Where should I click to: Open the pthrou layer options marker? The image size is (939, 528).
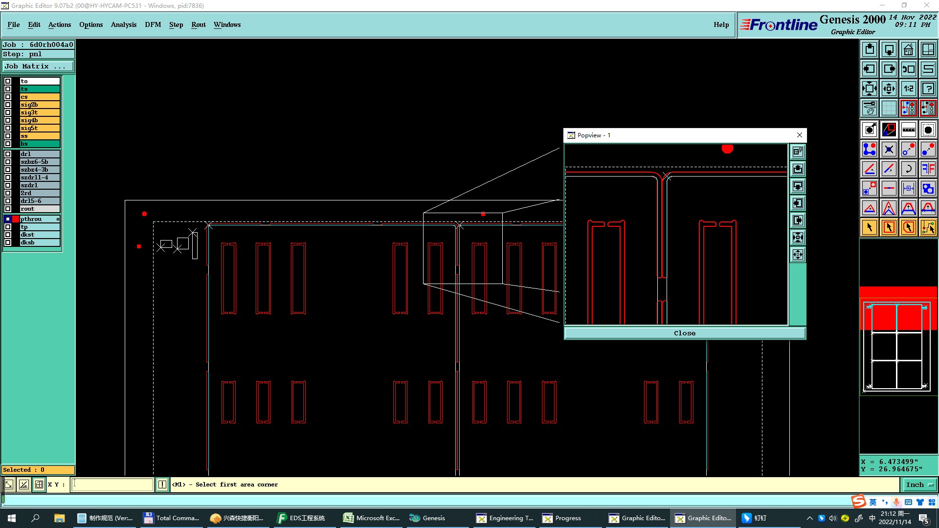point(58,219)
